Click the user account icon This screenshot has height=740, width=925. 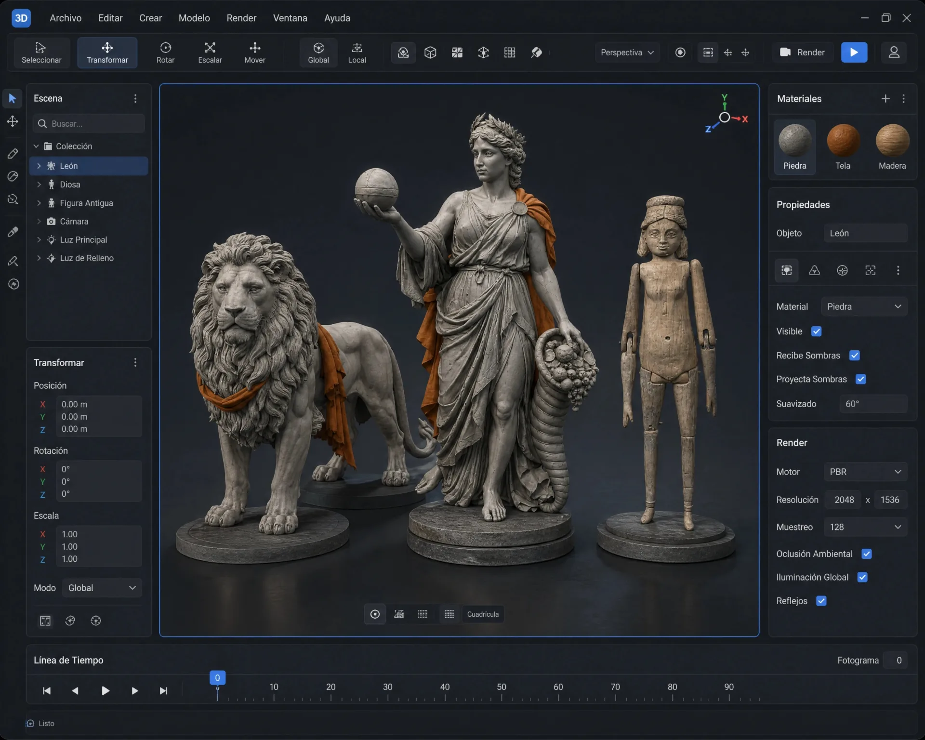click(x=894, y=52)
